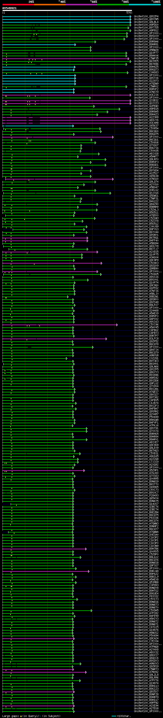Open hit UniRef100_B9T7D5
The height and width of the screenshot is (718, 163).
click(146, 28)
